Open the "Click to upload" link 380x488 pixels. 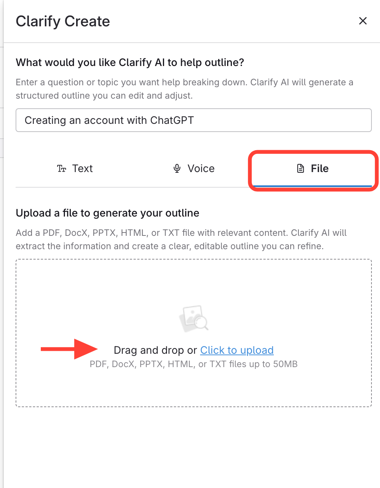click(x=237, y=350)
